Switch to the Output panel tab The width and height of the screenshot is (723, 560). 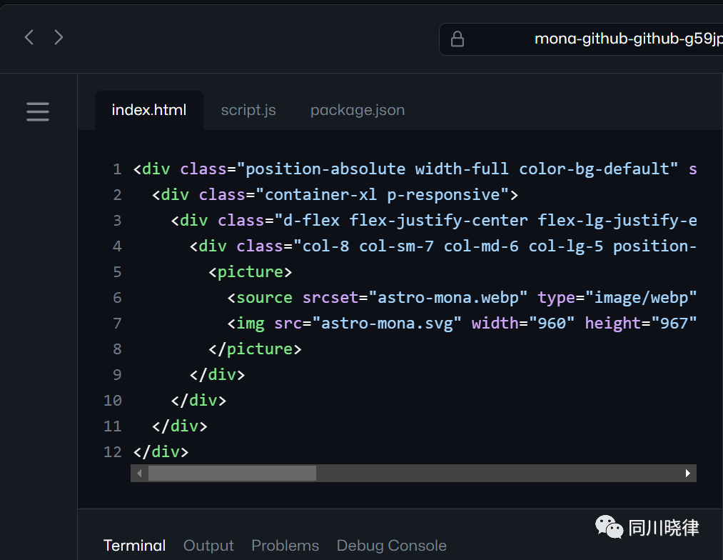tap(208, 546)
